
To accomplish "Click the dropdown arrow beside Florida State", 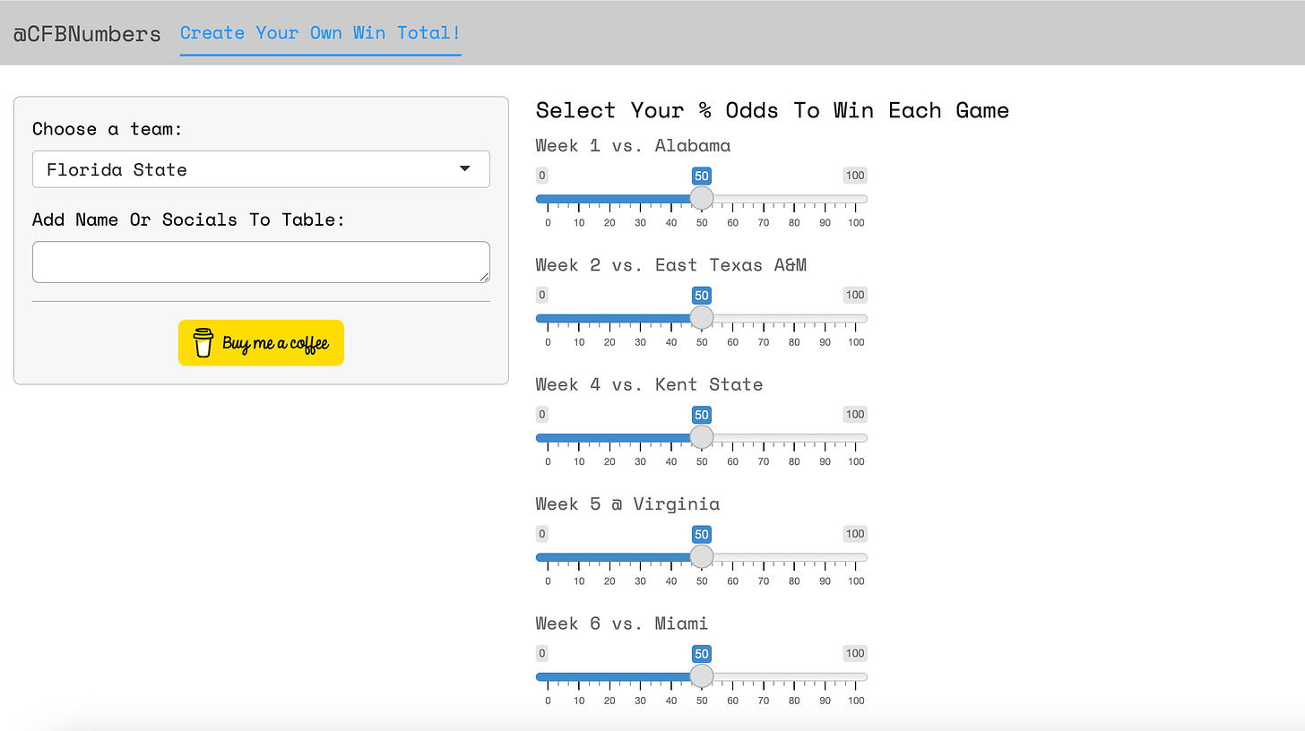I will pos(465,169).
